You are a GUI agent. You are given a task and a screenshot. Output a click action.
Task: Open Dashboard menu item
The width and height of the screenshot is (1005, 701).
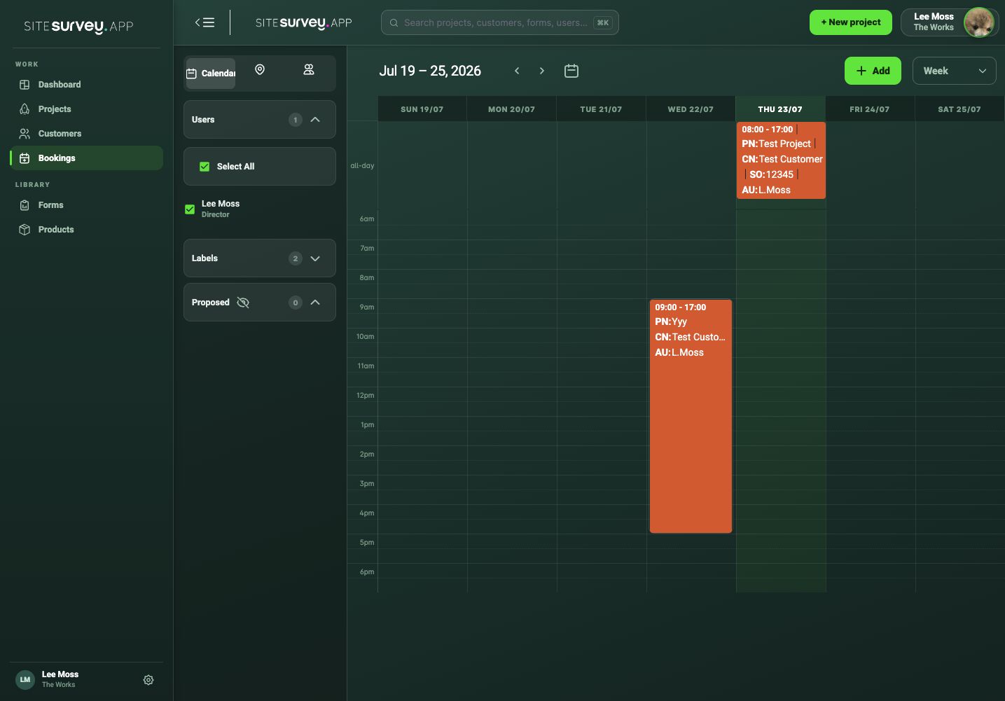87,85
